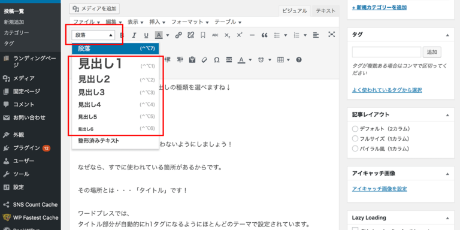
Task: Open the 編集 menu
Action: click(114, 22)
